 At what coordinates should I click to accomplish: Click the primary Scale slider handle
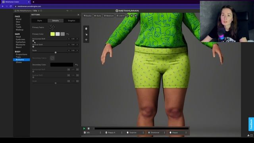56,52
